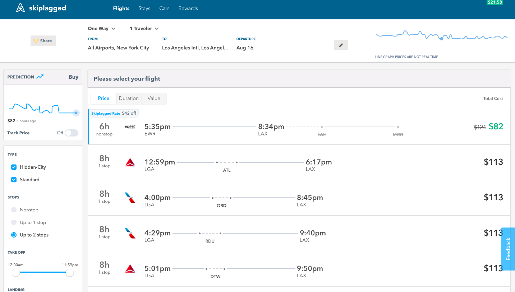
Task: Select the Nonstop stops option
Action: tap(14, 210)
